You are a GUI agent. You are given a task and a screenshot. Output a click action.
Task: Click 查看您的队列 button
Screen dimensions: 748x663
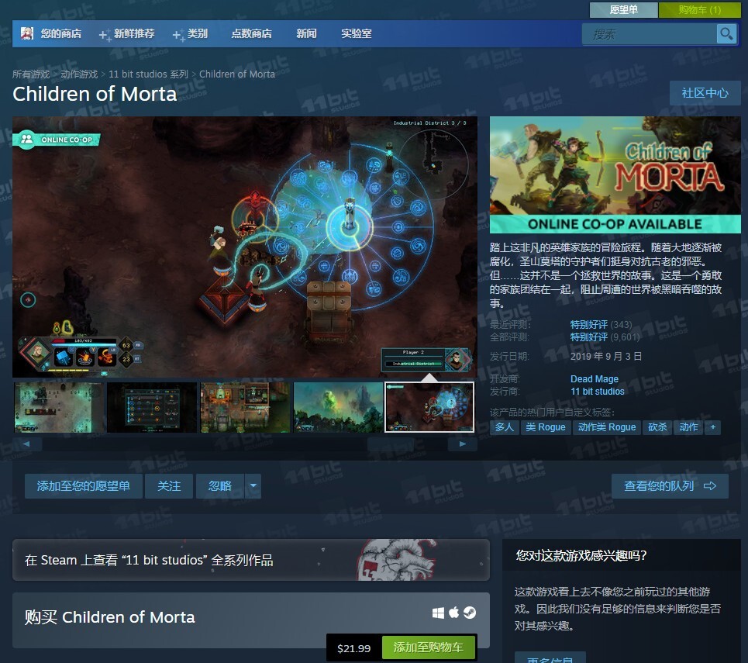point(670,486)
